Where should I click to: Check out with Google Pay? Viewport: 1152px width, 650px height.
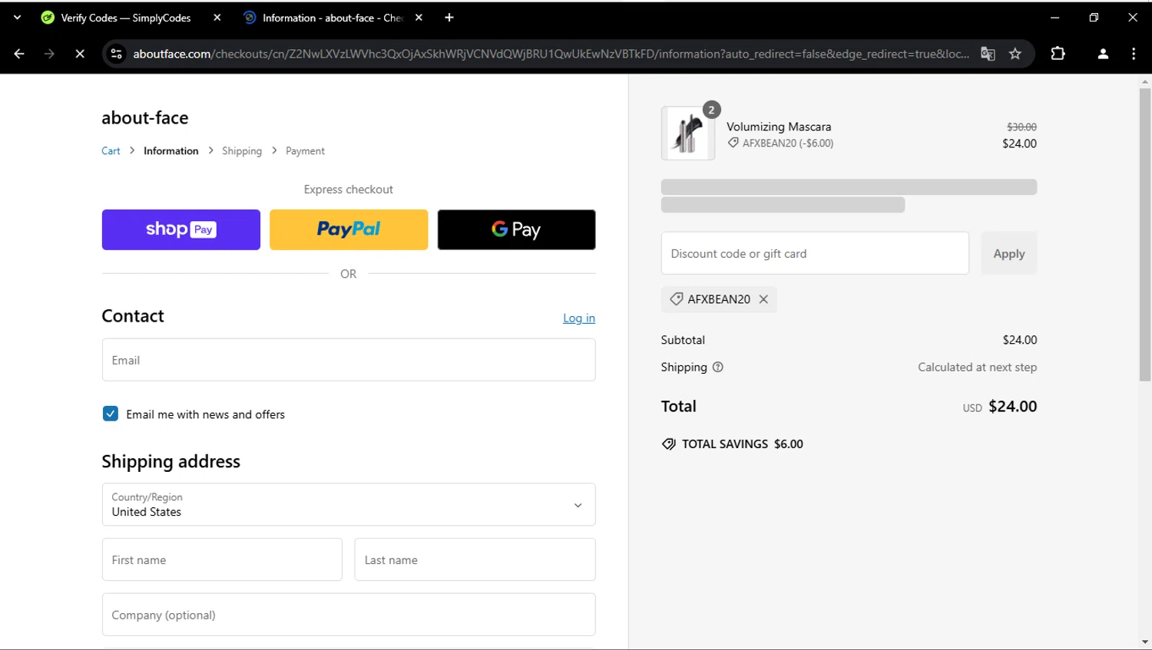tap(516, 229)
